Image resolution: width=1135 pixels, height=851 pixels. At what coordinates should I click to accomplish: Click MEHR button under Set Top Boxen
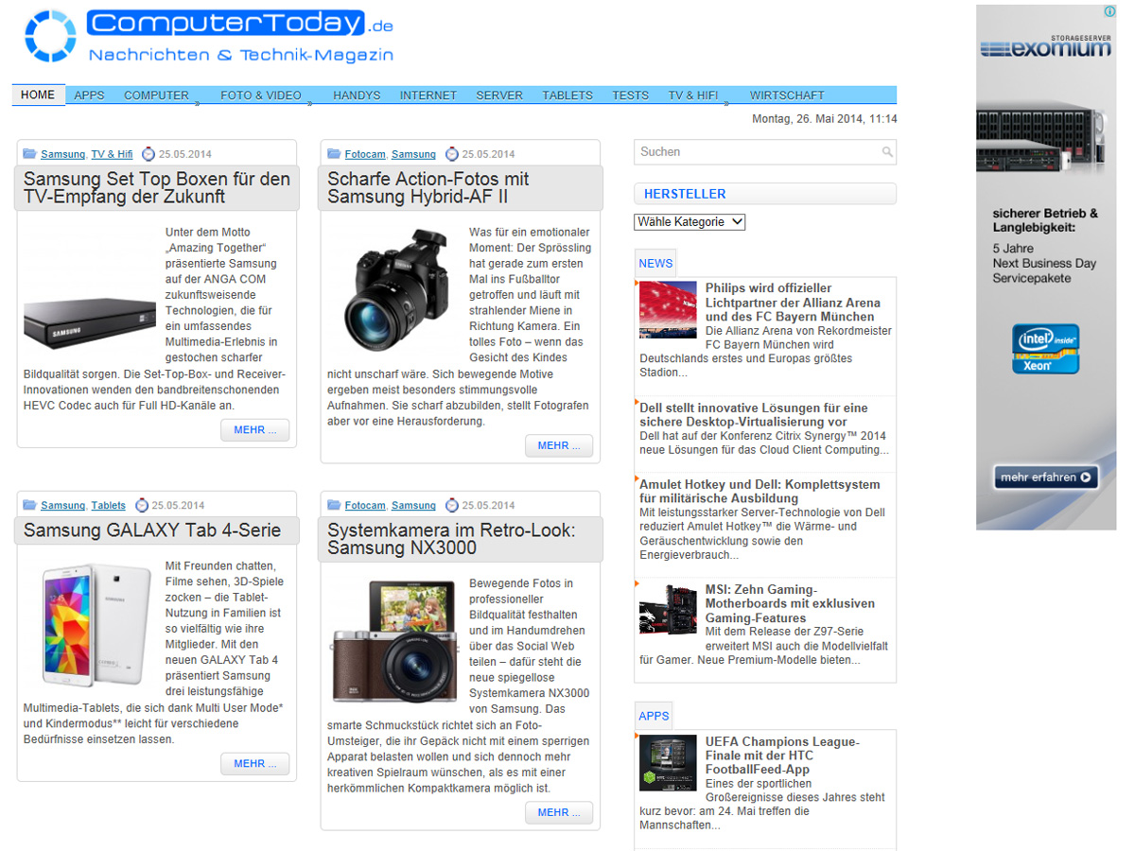(x=255, y=430)
